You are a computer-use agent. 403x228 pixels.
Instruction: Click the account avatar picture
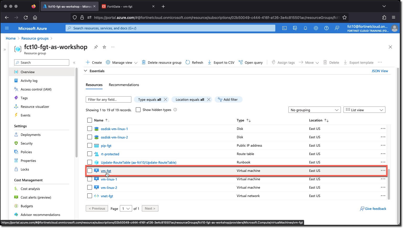[x=394, y=28]
